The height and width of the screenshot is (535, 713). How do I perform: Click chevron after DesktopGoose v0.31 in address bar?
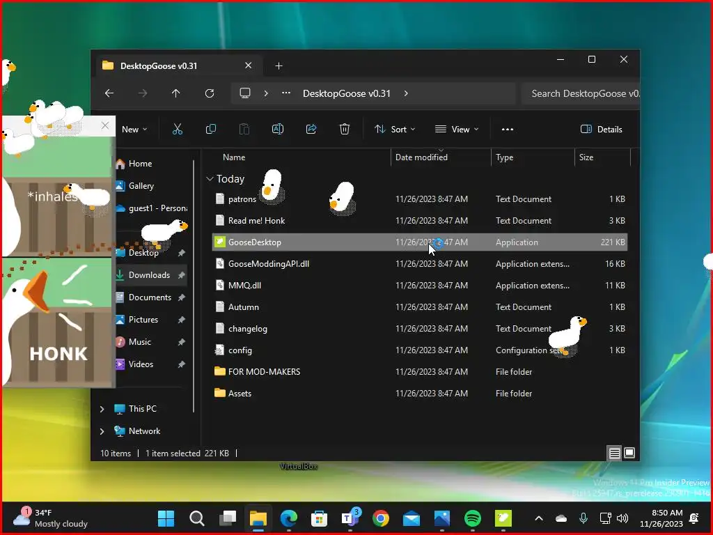tap(406, 93)
